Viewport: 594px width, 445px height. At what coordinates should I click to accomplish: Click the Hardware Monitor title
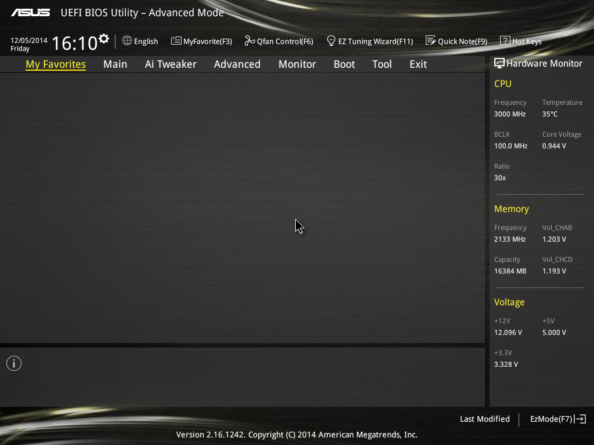544,63
